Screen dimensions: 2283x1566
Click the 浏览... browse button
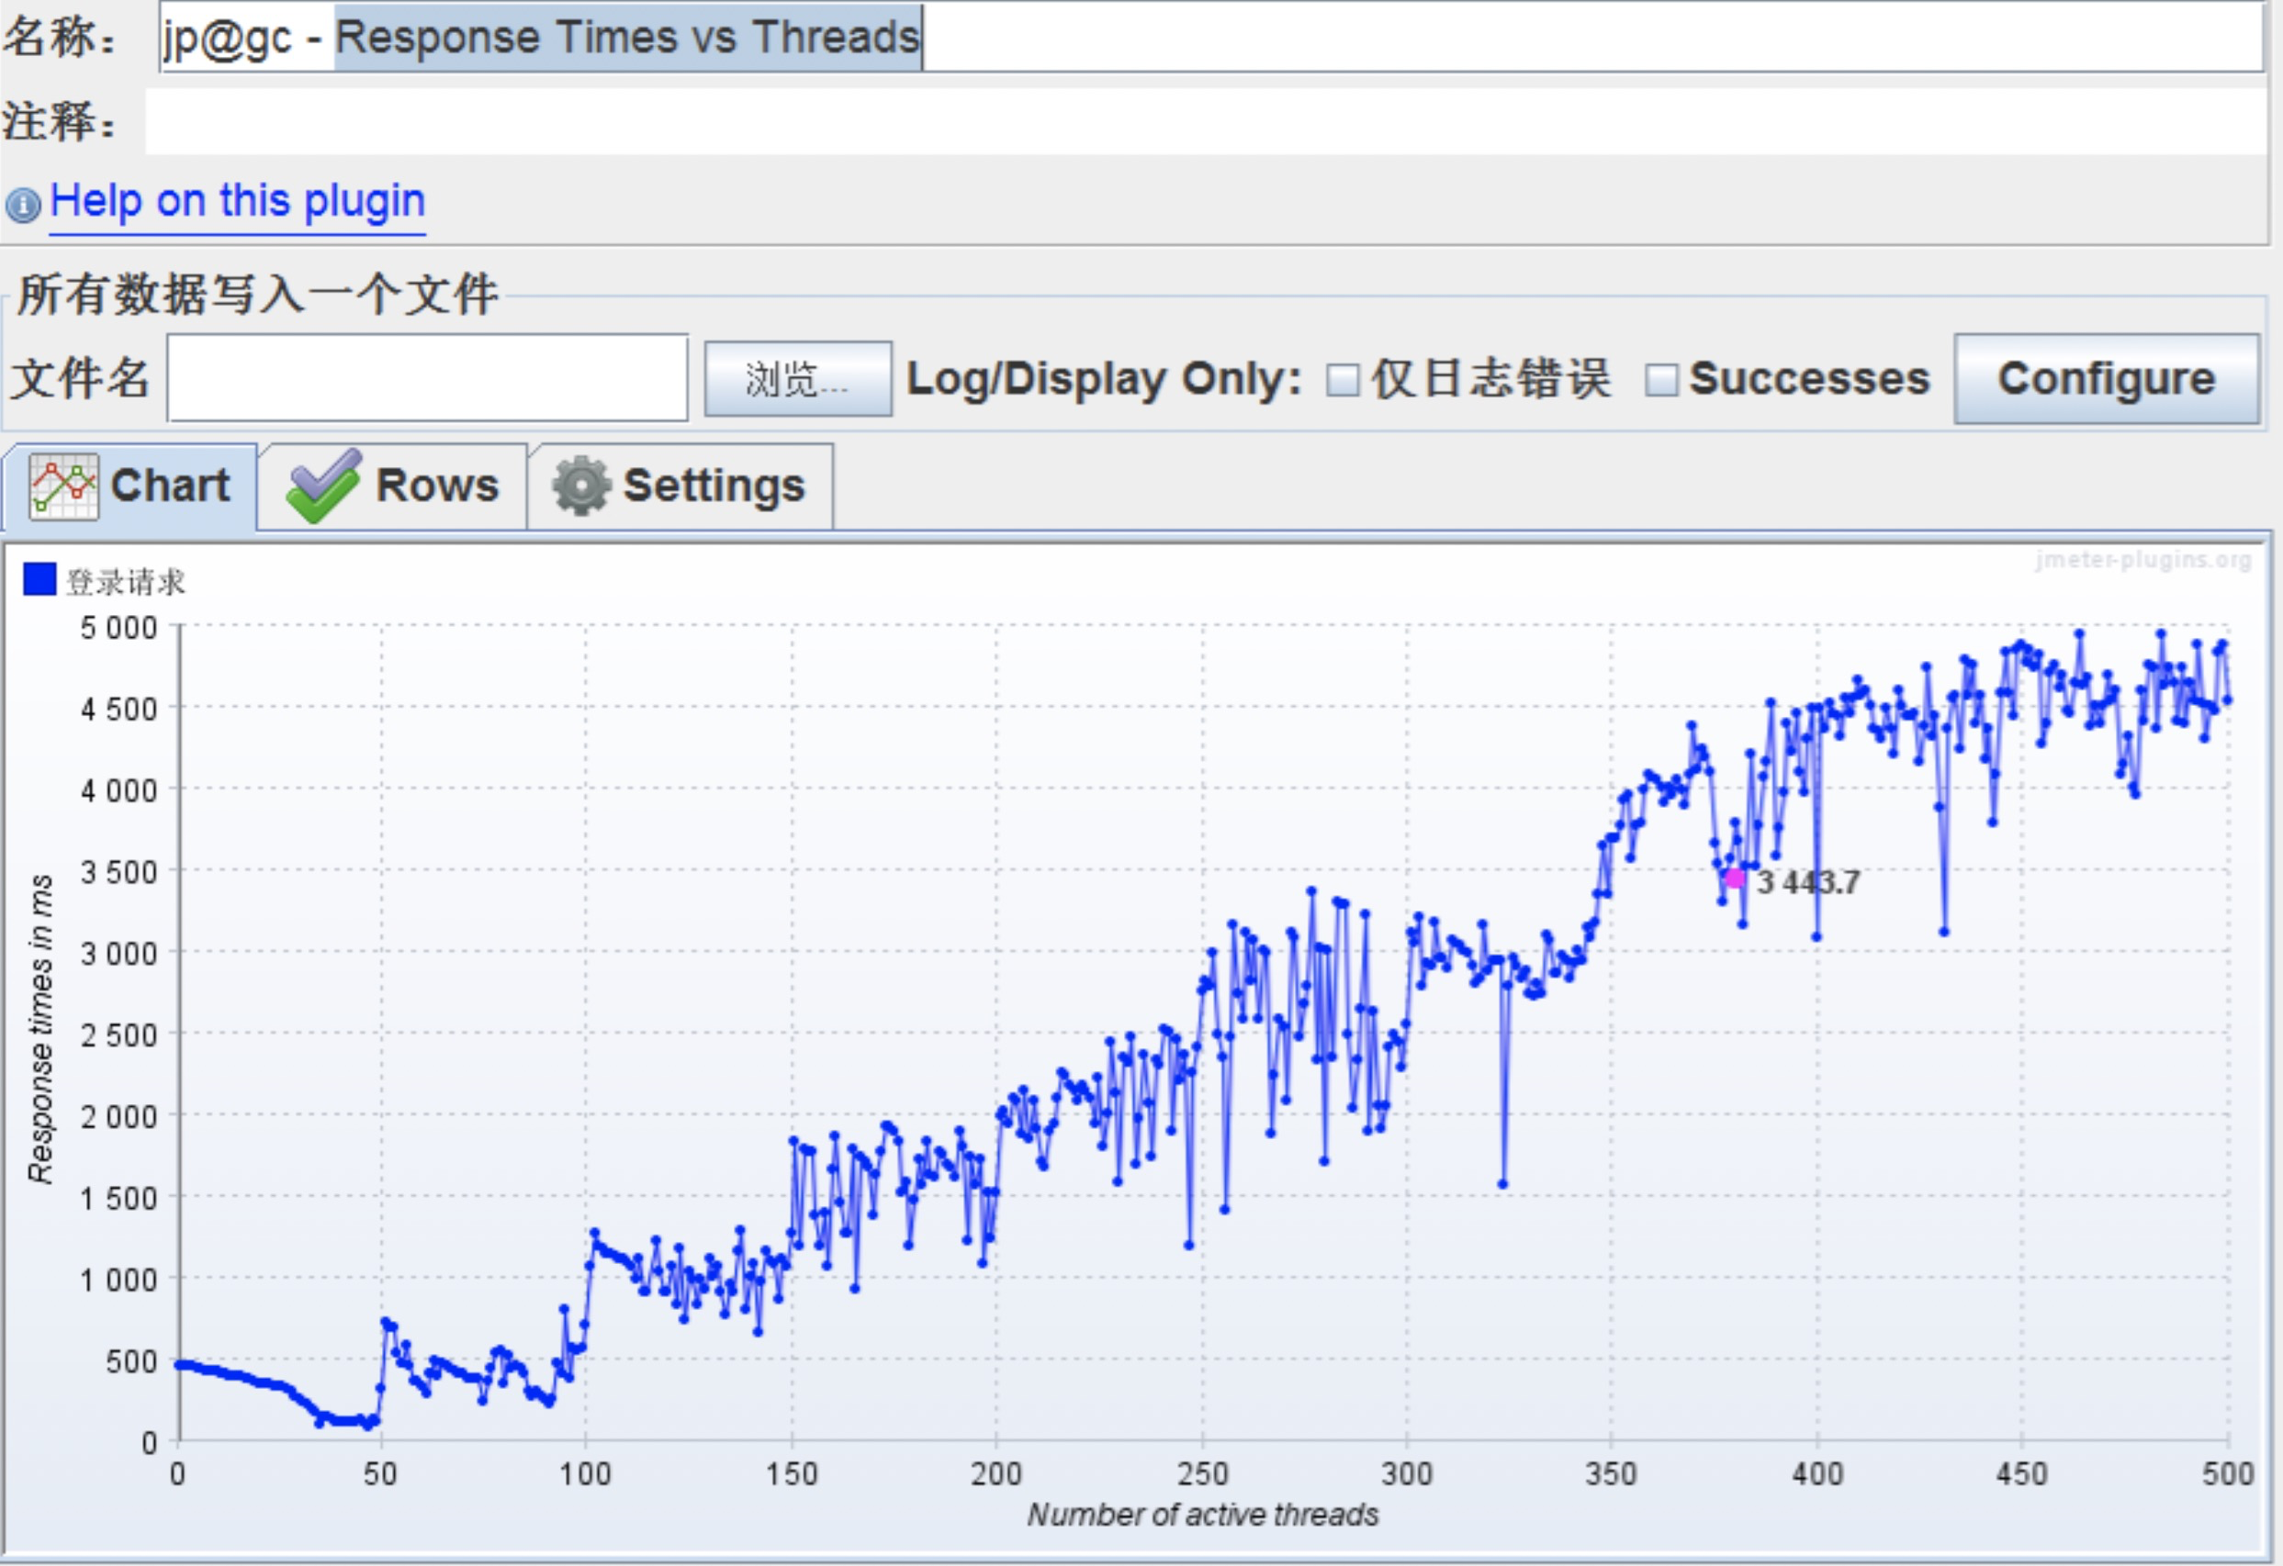coord(797,379)
